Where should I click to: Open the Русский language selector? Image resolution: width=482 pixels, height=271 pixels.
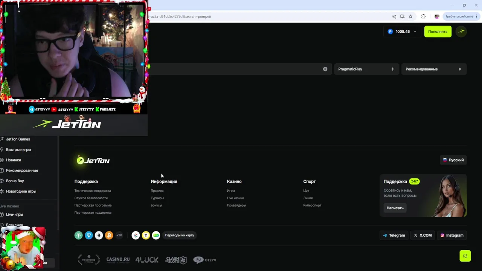(453, 160)
